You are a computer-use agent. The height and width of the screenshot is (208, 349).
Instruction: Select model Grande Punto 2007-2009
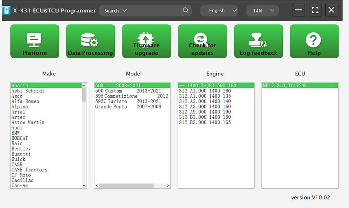[x=133, y=107]
